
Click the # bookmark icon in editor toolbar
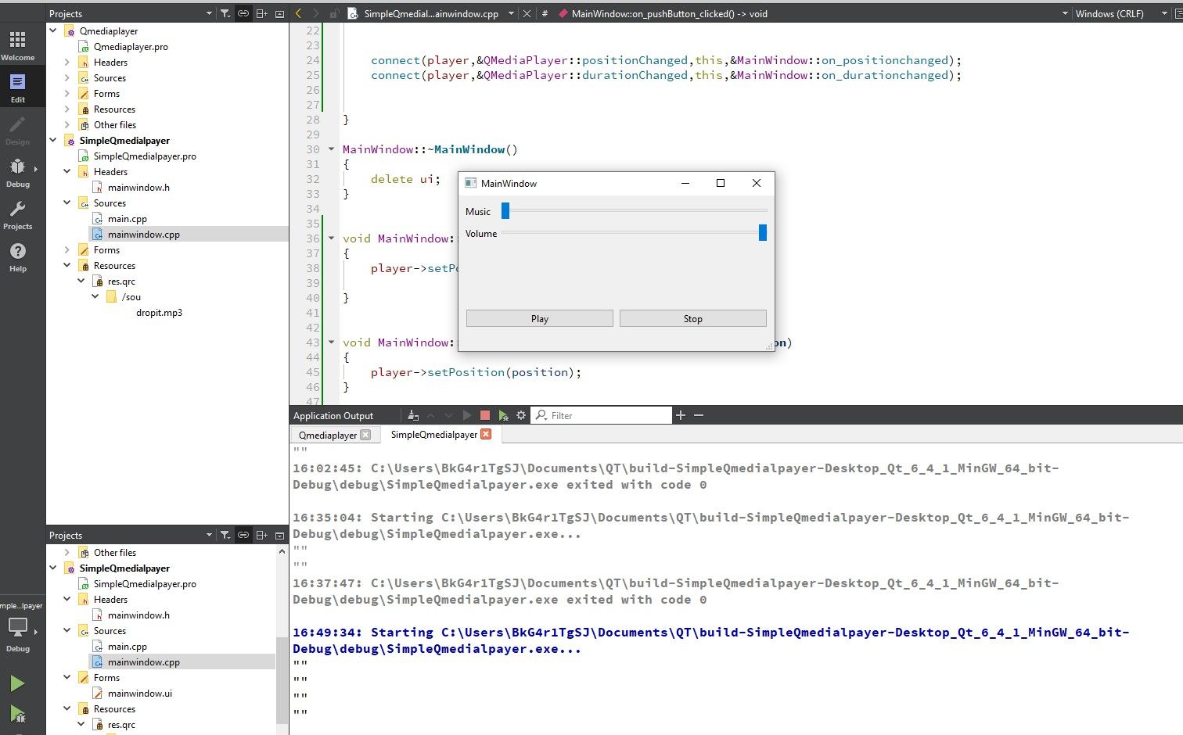click(545, 13)
